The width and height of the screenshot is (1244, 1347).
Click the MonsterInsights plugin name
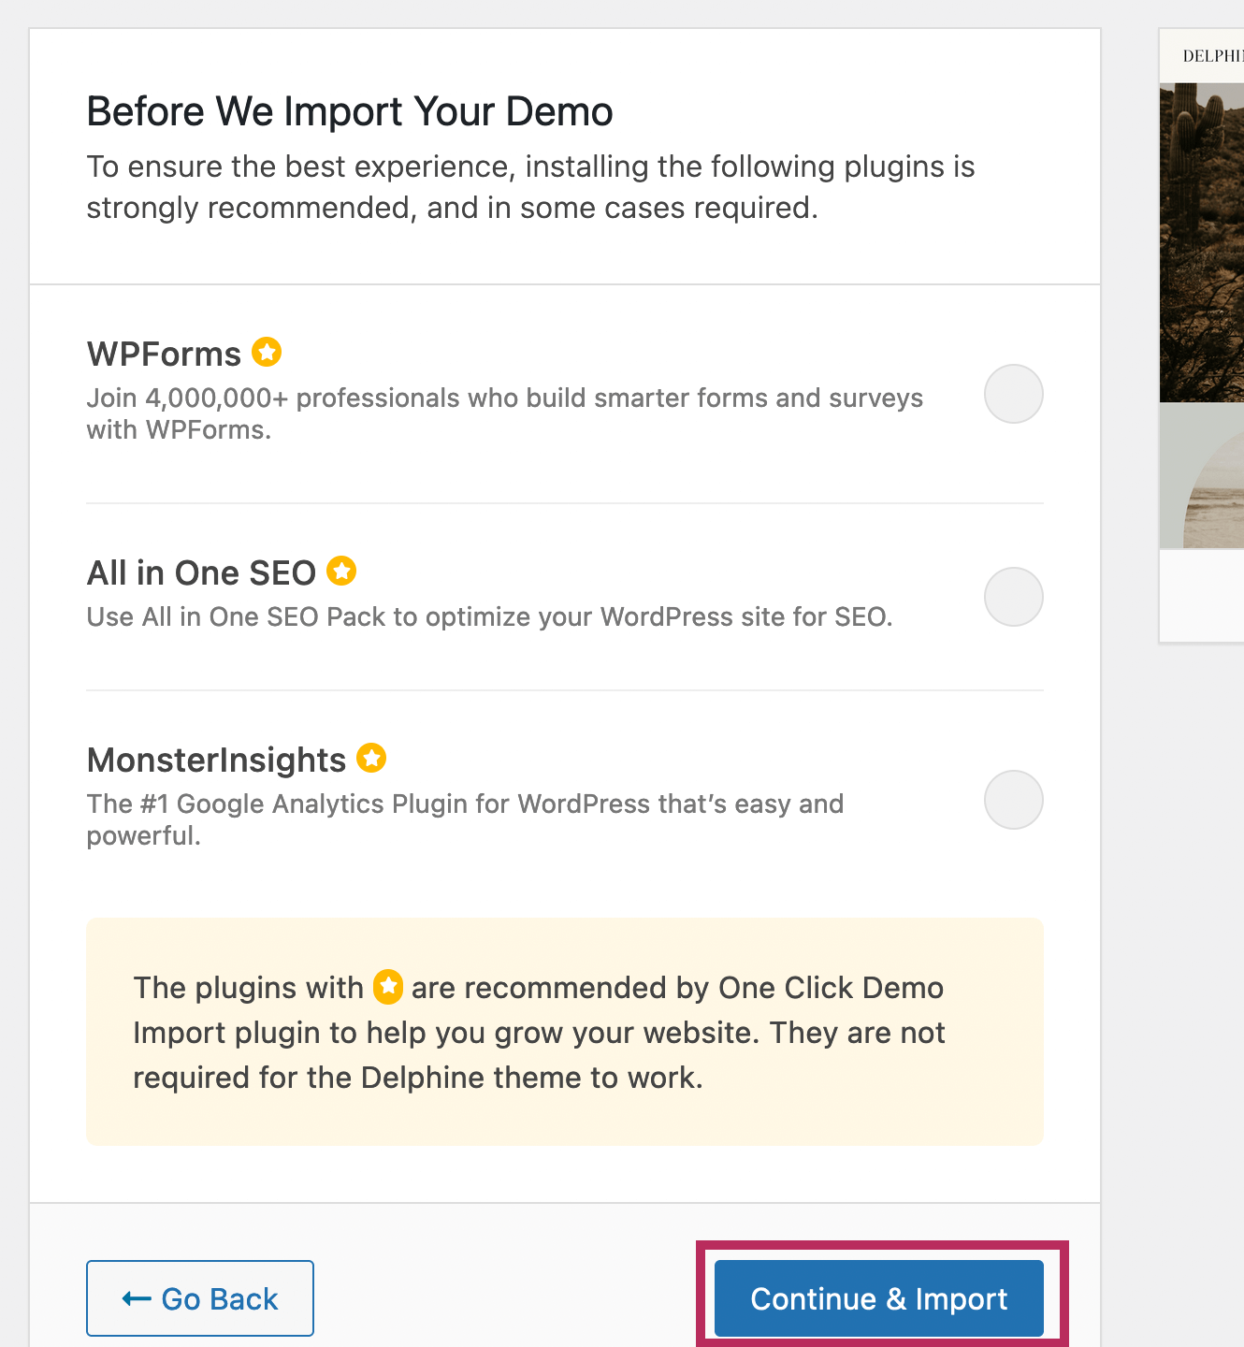tap(216, 760)
